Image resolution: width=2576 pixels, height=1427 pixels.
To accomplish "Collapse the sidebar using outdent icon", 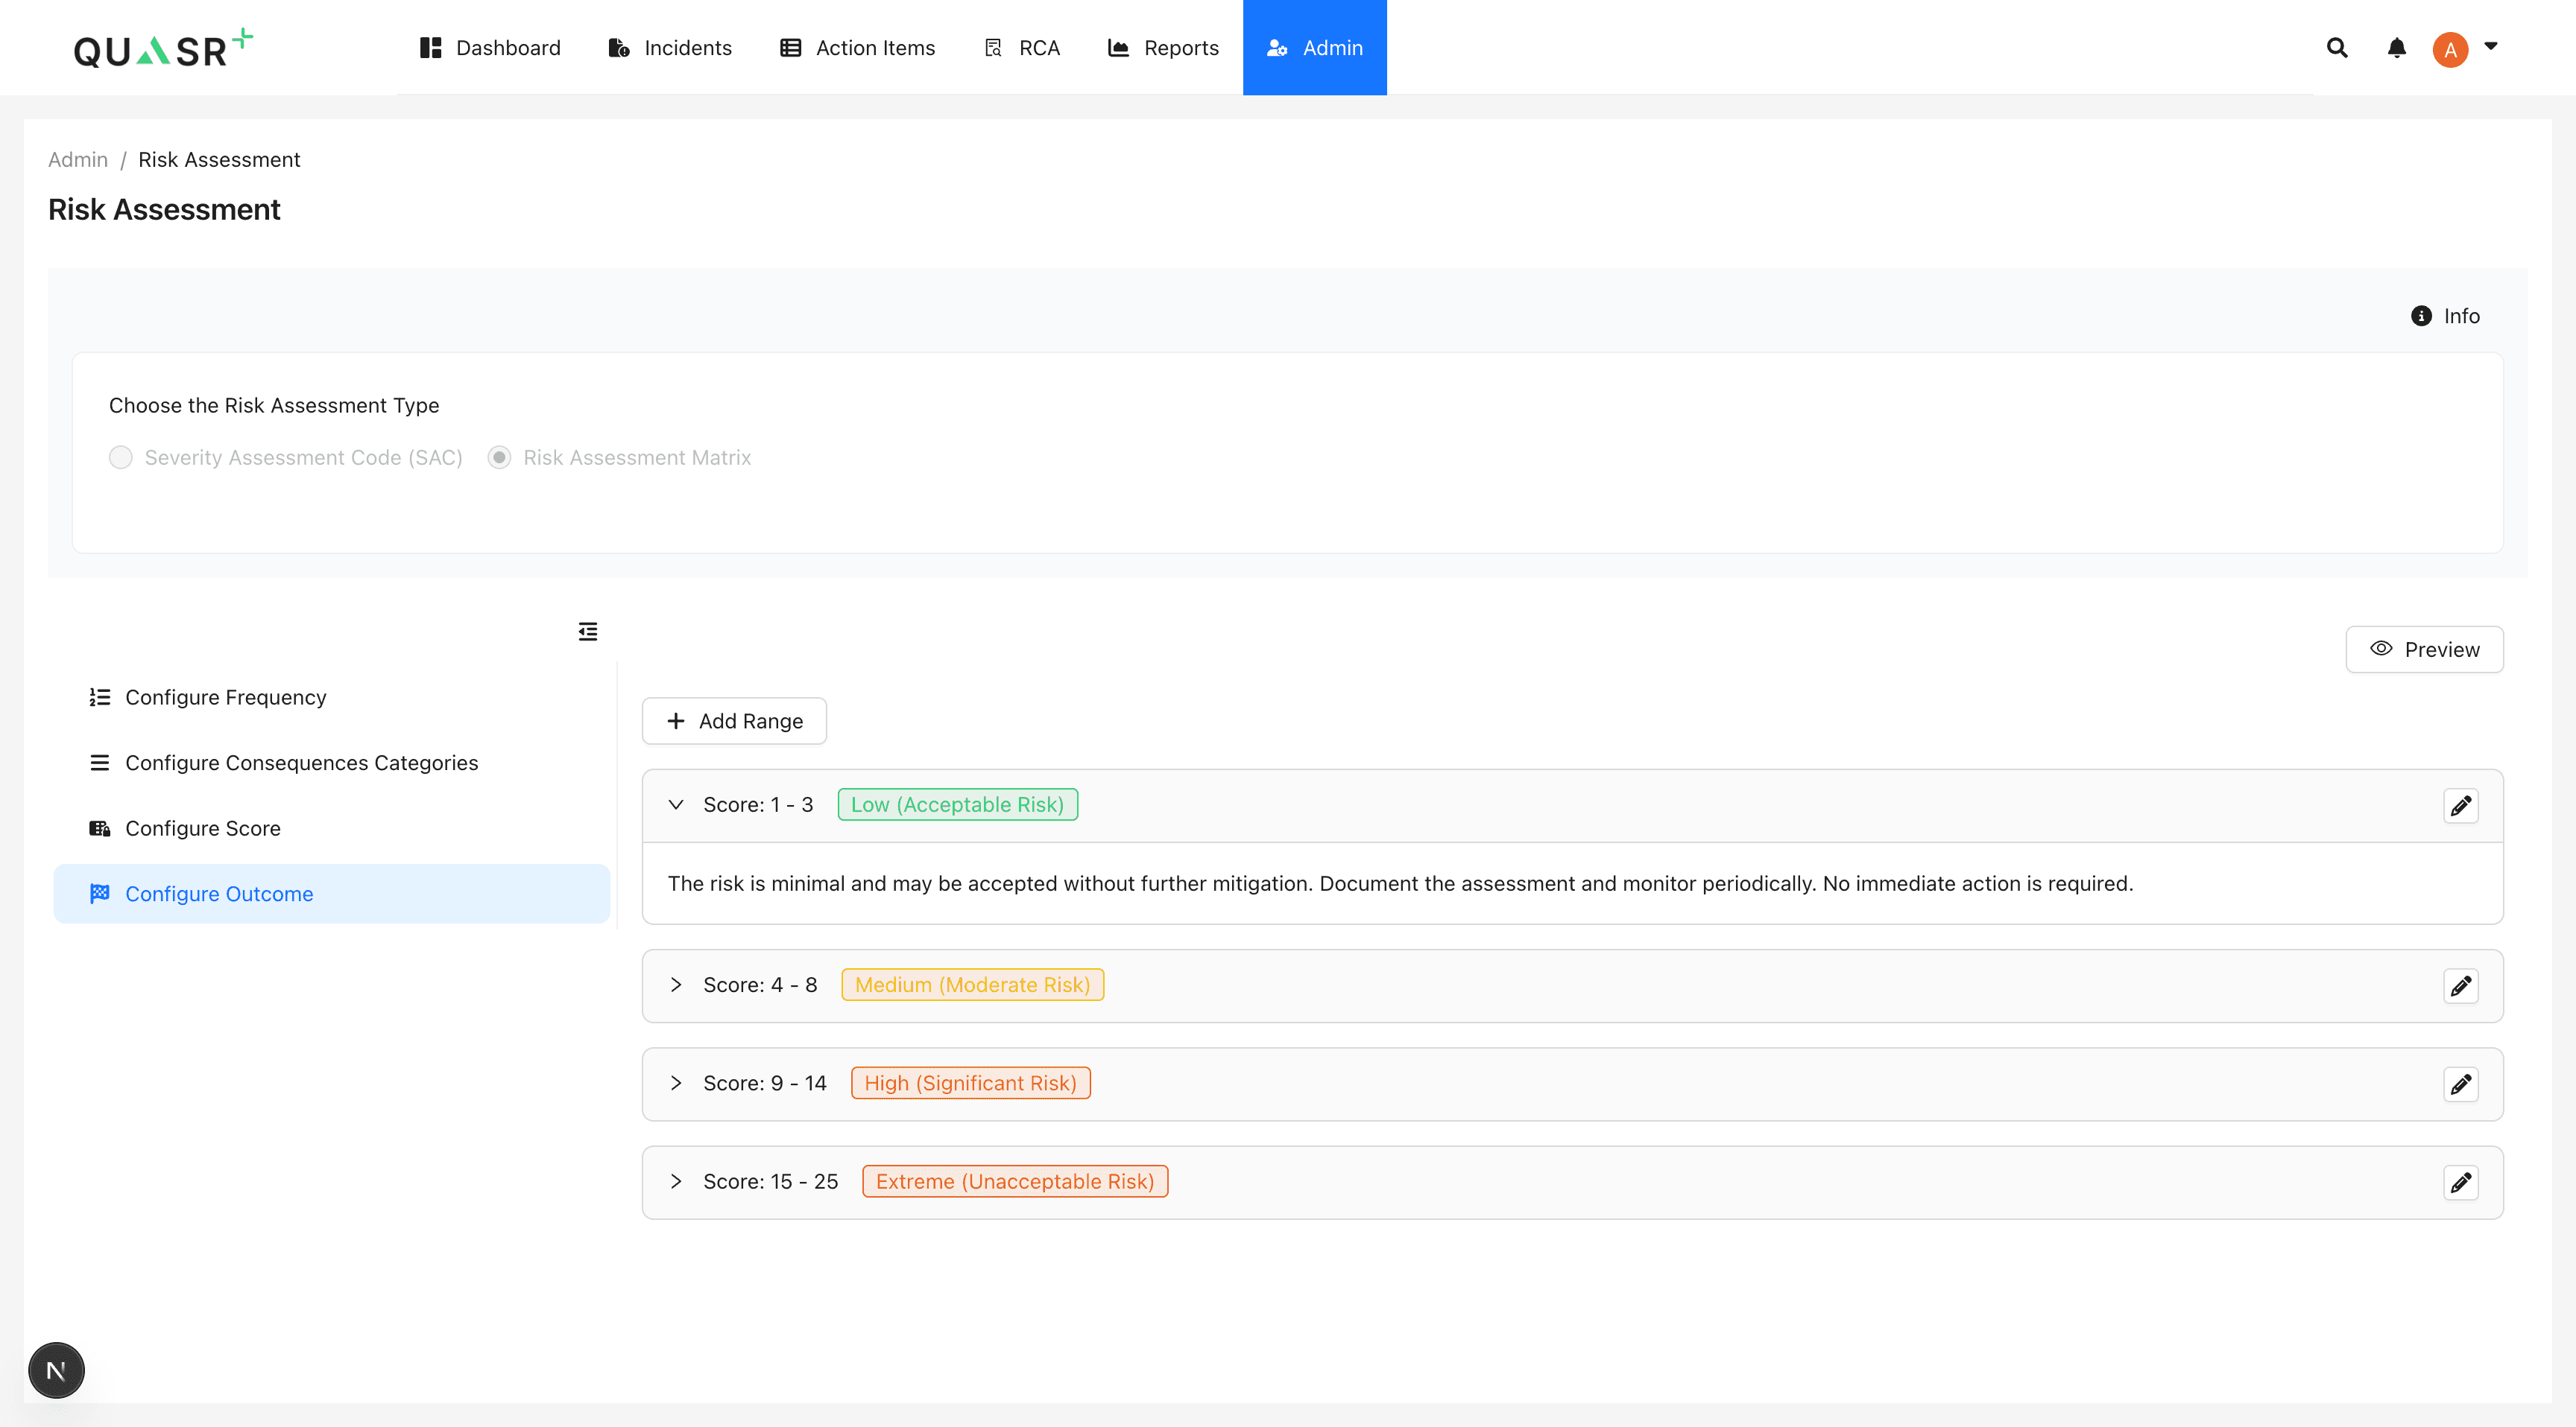I will [x=588, y=632].
